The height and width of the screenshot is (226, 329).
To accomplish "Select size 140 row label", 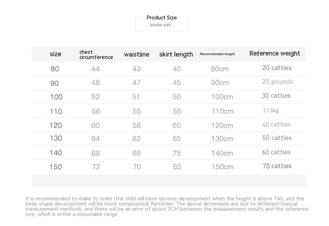I will coord(55,153).
